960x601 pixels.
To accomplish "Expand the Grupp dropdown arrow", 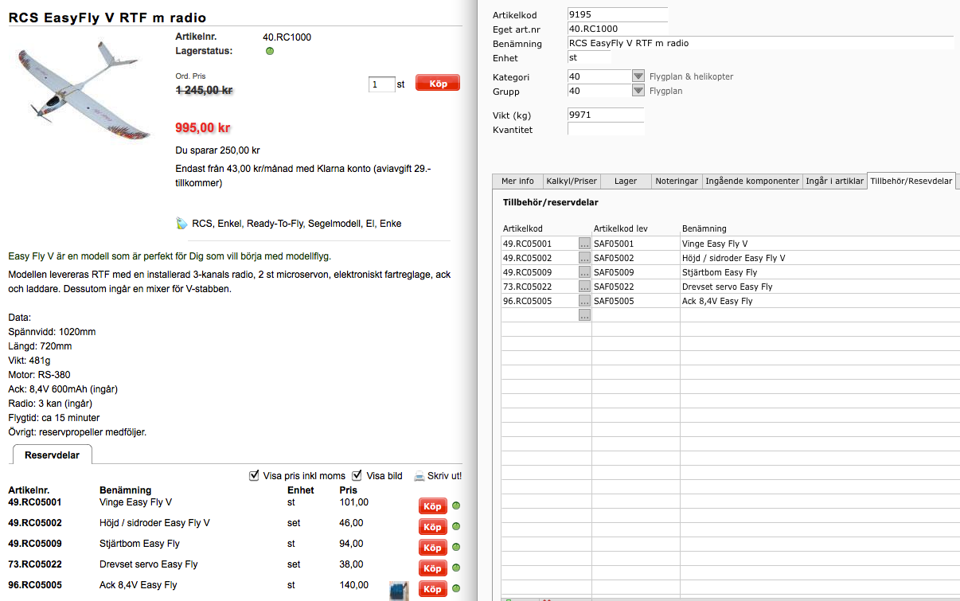I will (638, 91).
